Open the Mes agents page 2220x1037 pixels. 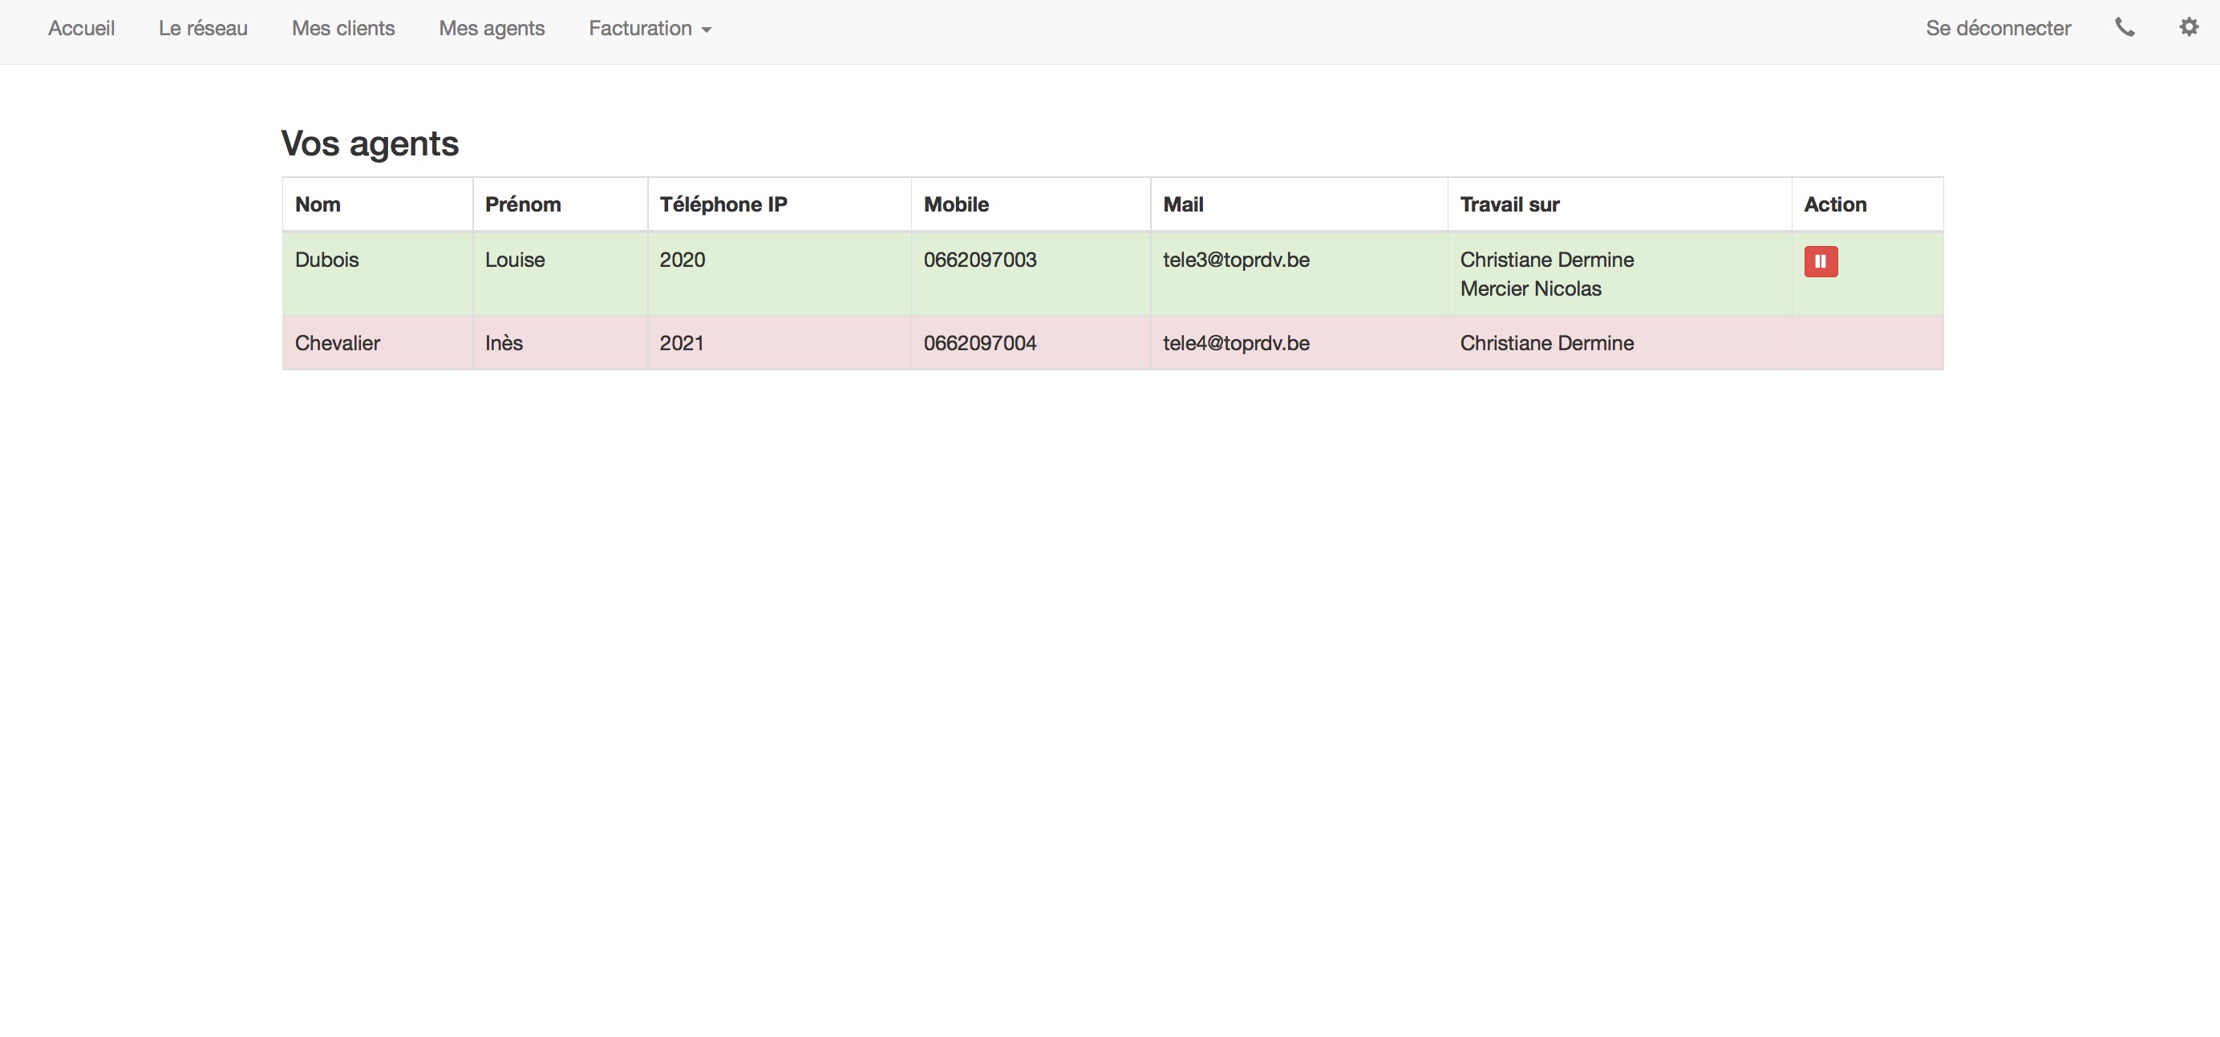(491, 28)
